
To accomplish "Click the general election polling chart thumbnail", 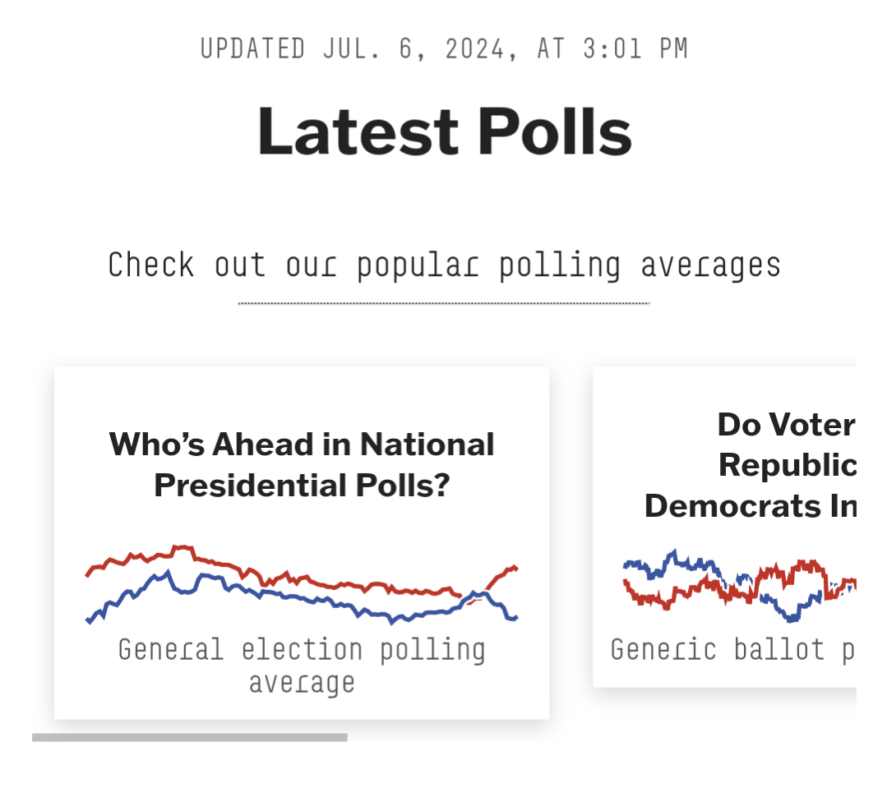I will pyautogui.click(x=302, y=583).
